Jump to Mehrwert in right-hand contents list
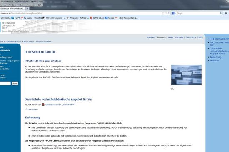Screen dimensions: 229x152 pyautogui.click(x=214, y=61)
